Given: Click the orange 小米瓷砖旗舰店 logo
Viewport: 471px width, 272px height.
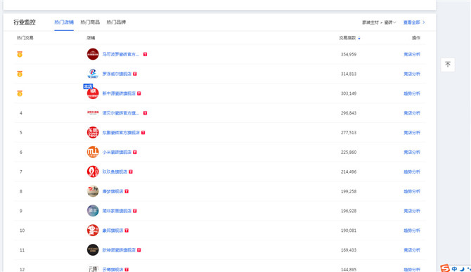Looking at the screenshot, I should pos(93,153).
